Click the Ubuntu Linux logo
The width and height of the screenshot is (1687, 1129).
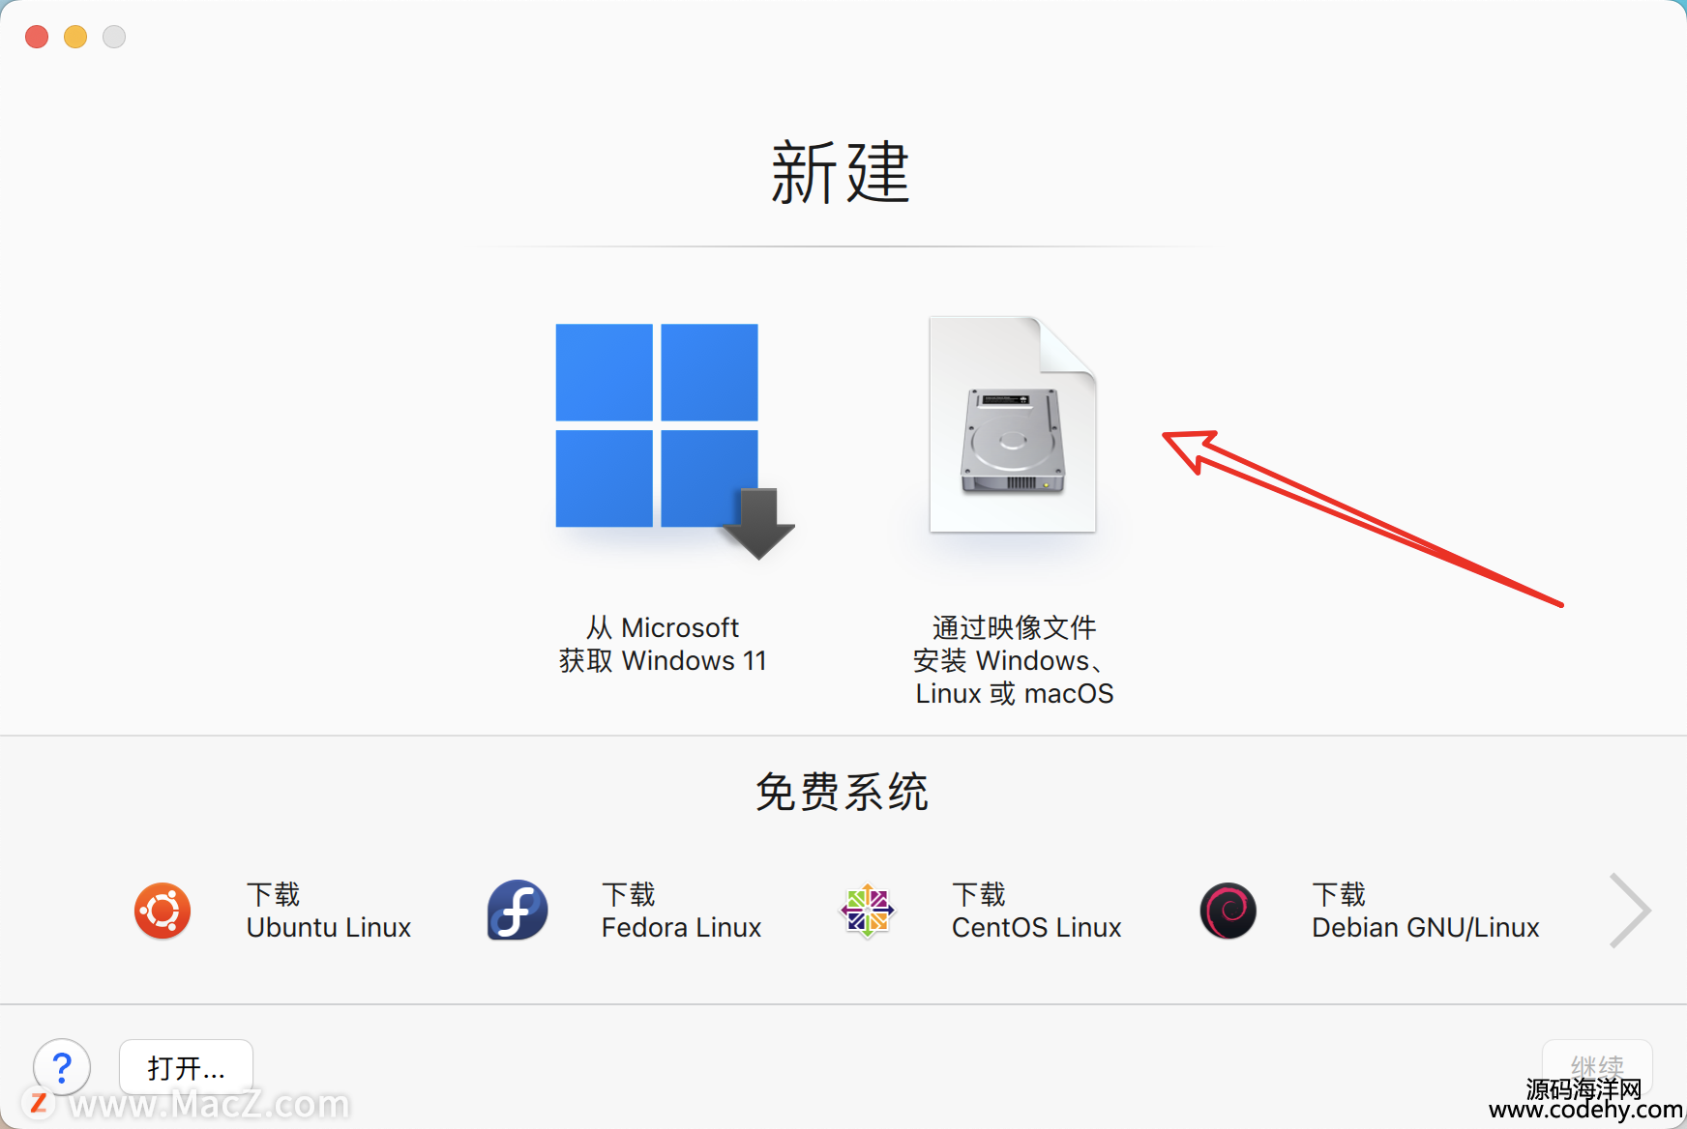[163, 911]
